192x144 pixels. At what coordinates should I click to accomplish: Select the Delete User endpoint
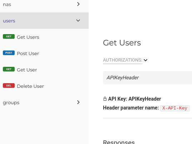coord(30,86)
